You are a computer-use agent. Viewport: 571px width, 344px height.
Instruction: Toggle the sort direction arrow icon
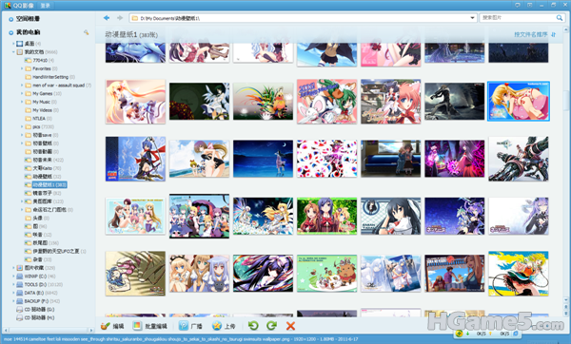coord(554,34)
